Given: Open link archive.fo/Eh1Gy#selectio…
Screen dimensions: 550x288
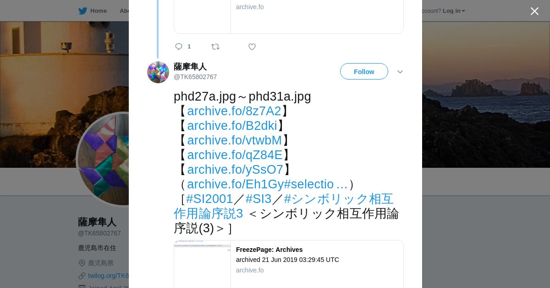Looking at the screenshot, I should click(x=268, y=184).
